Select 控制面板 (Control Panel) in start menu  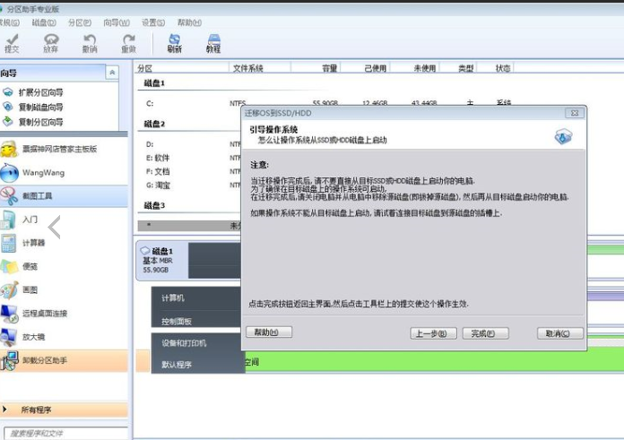(x=177, y=321)
